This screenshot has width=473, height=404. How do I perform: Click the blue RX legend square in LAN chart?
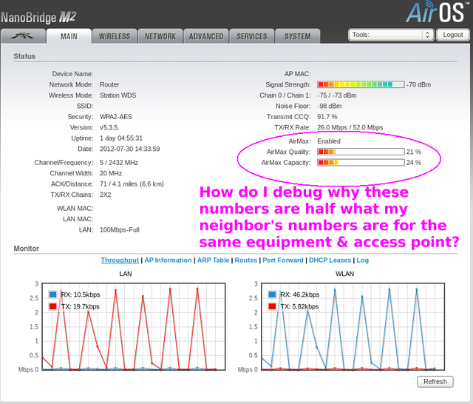[x=52, y=294]
